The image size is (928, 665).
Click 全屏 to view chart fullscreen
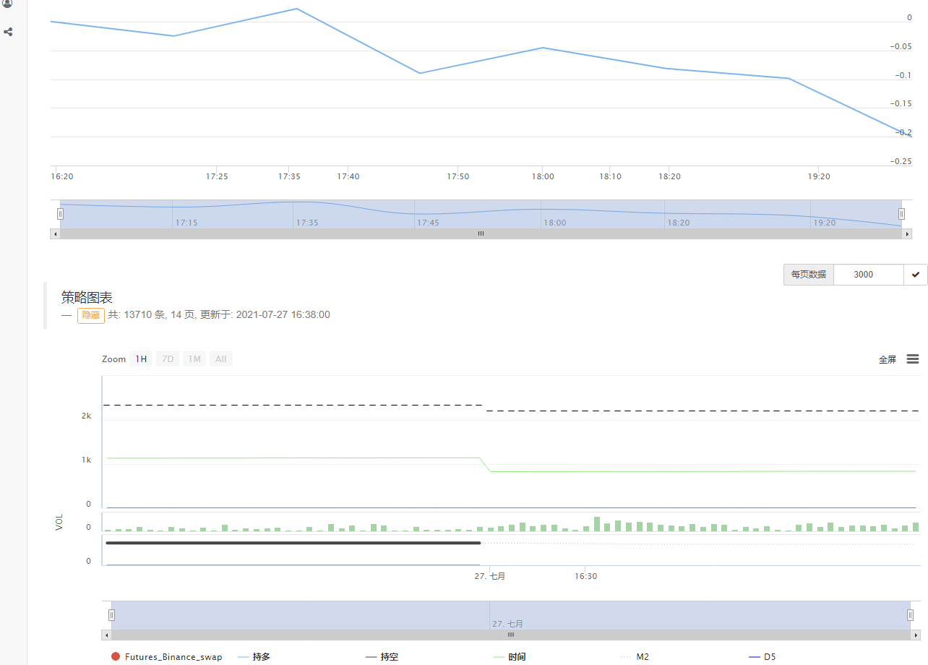[x=887, y=359]
